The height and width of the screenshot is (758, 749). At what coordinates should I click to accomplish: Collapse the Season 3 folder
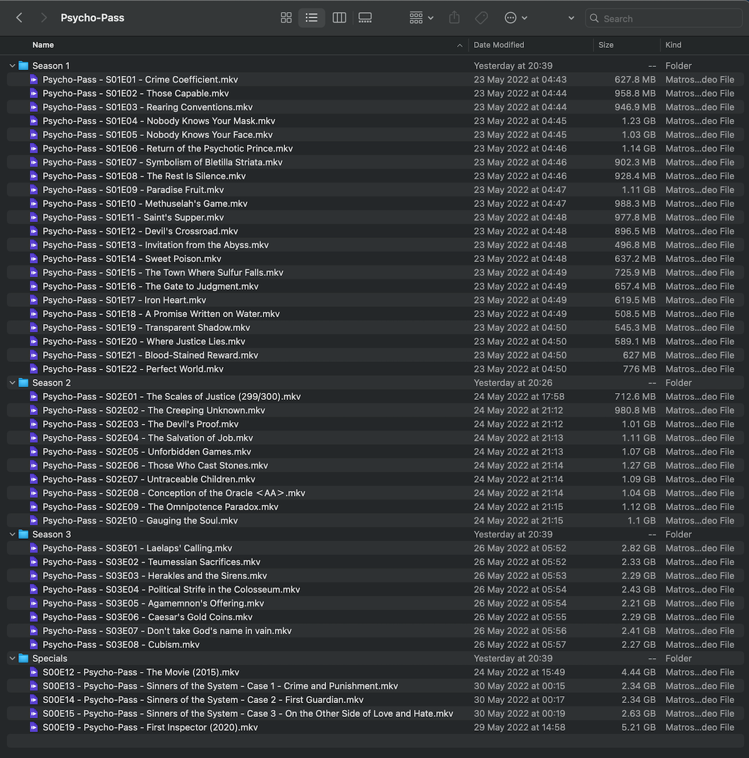click(x=12, y=534)
